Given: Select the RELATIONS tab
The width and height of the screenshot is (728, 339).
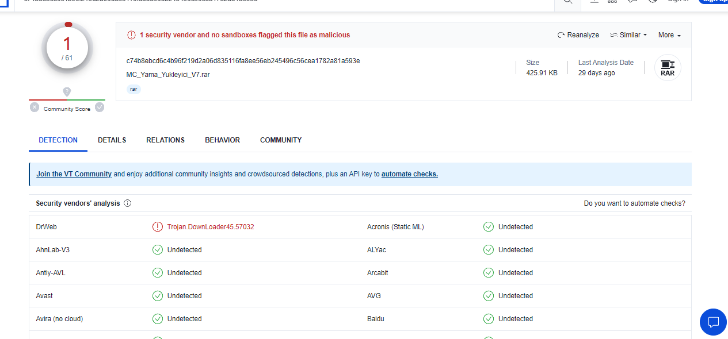Looking at the screenshot, I should (165, 140).
